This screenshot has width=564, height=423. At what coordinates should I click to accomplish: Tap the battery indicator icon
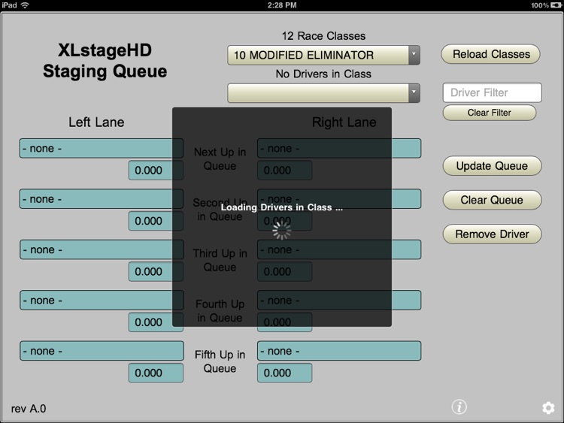(x=556, y=5)
